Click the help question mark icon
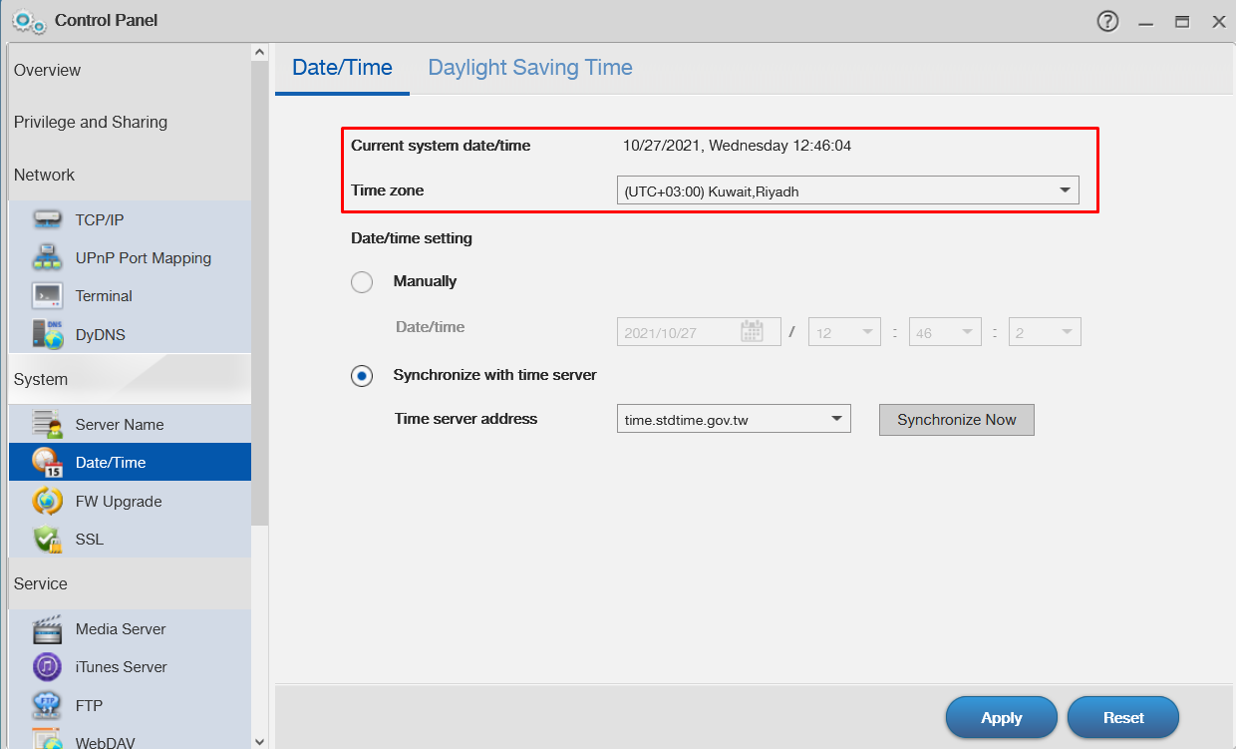The image size is (1236, 749). [1107, 21]
